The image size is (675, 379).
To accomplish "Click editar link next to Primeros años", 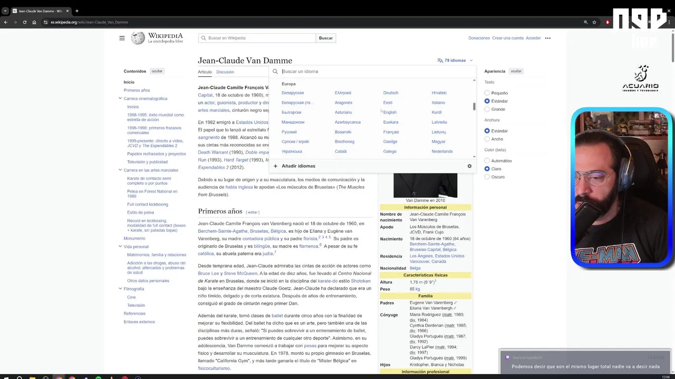I will (253, 212).
